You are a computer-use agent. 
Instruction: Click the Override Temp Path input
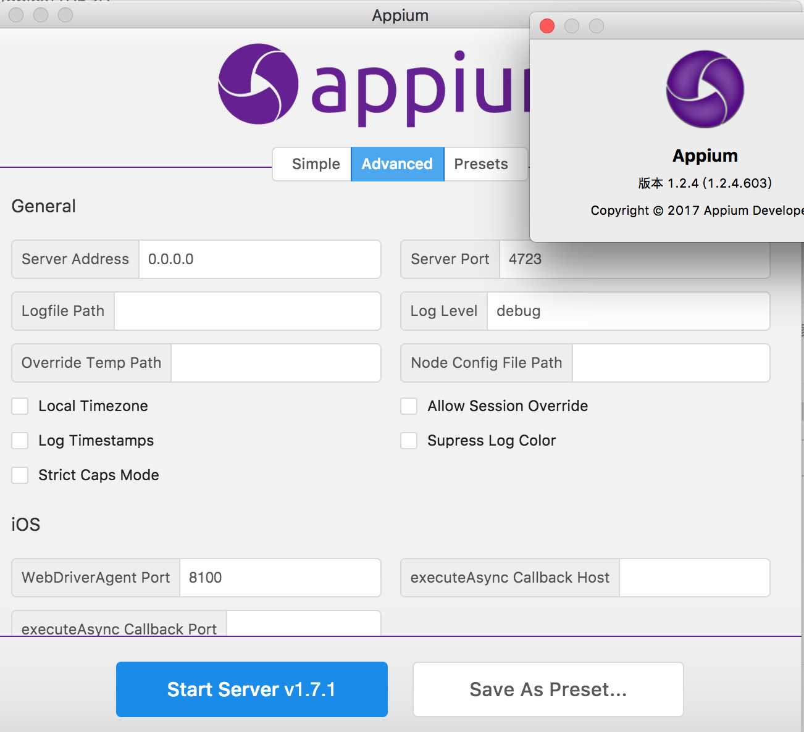pos(275,363)
